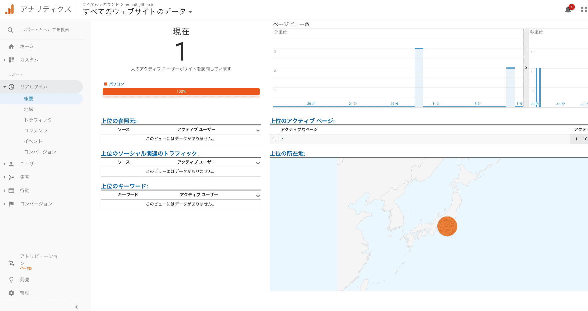Click the Attribution beta icon
Screen dimensions: 588x311
coord(11,263)
